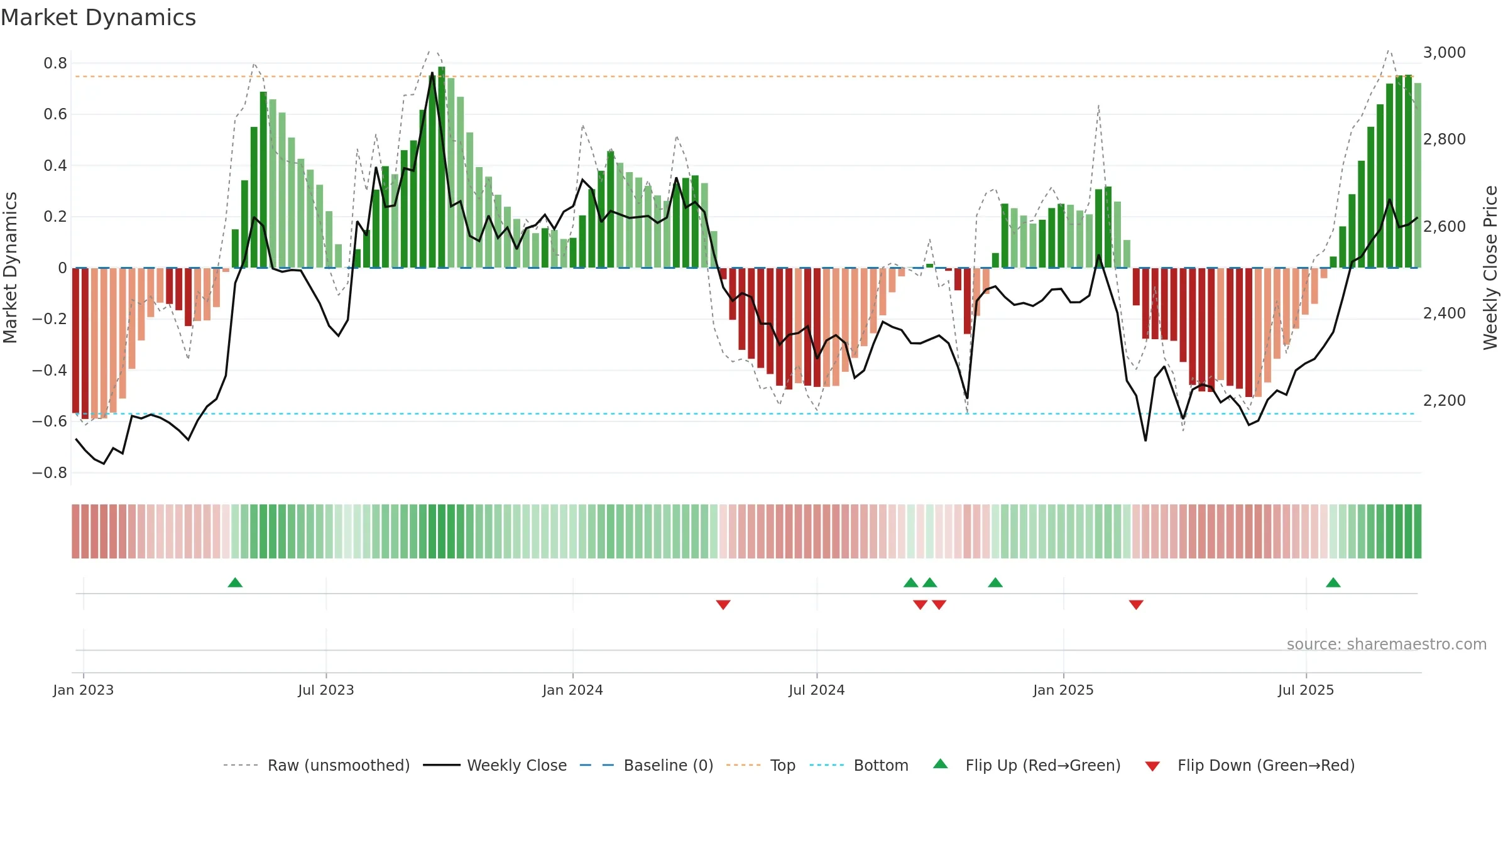Click the −0.2 tick on the left axis
Viewport: 1508px width, 848px height.
[50, 318]
